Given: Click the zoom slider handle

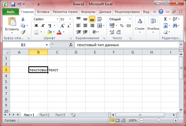Looking at the screenshot, I should [159, 120].
